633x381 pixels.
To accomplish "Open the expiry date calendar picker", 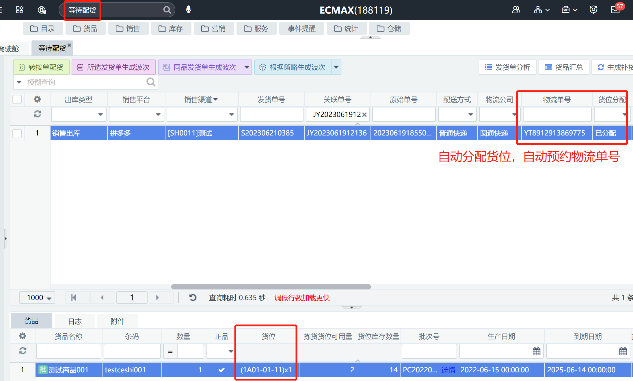I will point(623,351).
